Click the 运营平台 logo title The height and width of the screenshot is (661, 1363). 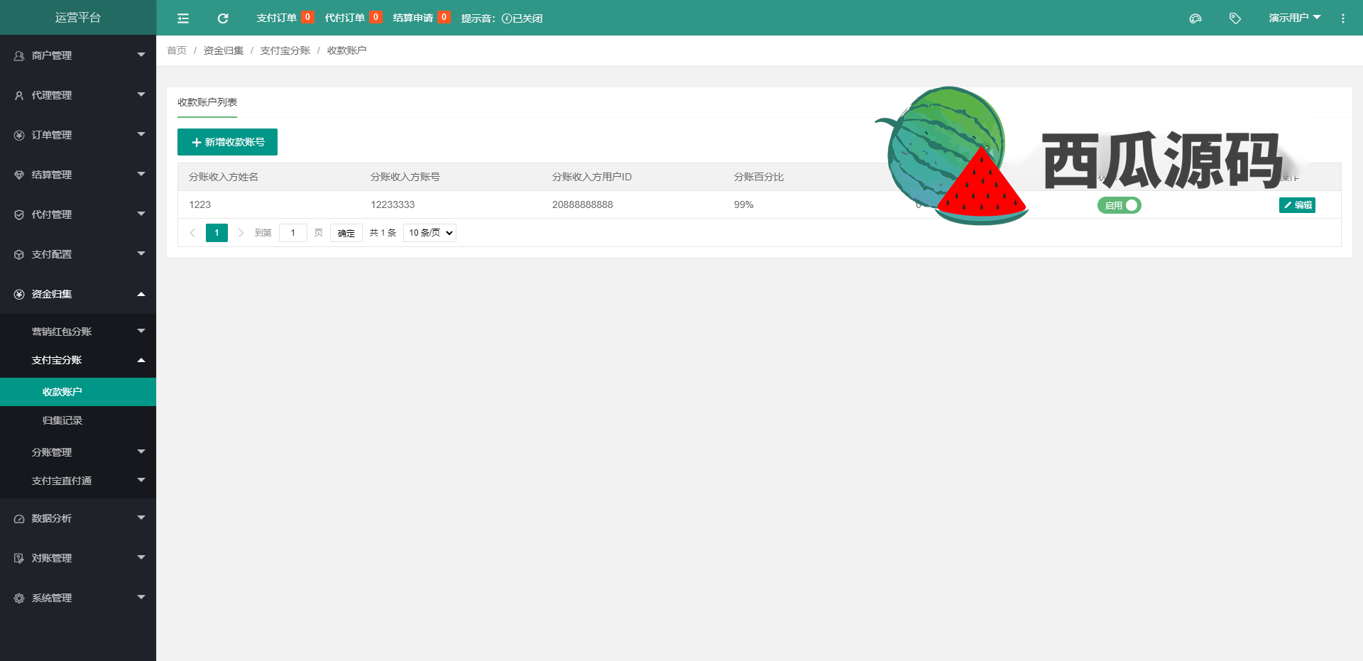(x=78, y=18)
